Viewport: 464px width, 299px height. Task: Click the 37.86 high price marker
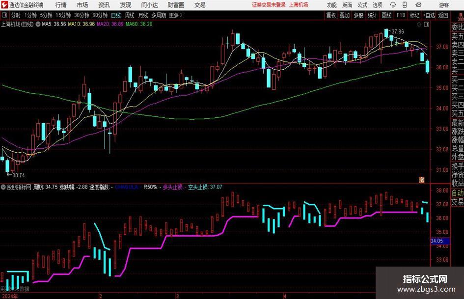(398, 31)
